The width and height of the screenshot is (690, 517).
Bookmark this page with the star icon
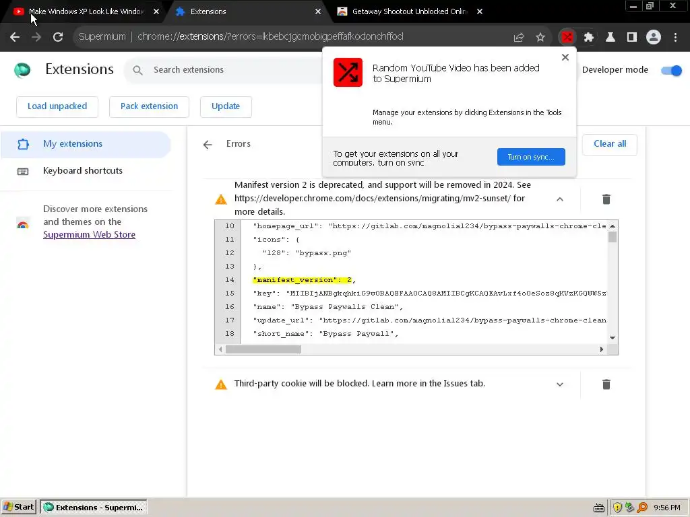(540, 38)
